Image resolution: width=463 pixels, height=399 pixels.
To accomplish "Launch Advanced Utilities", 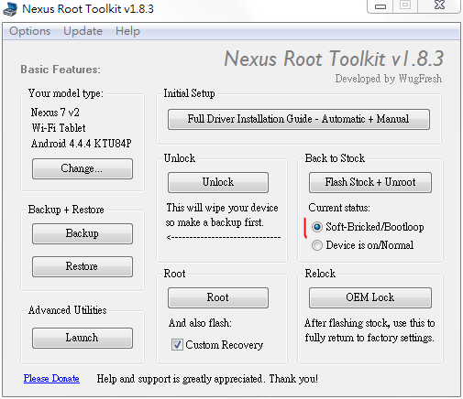I will [x=83, y=338].
